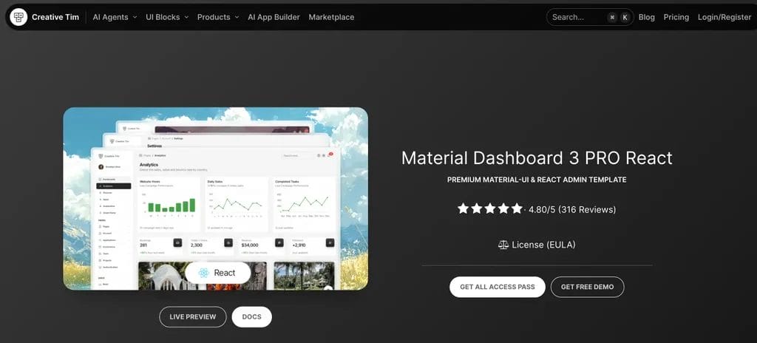Click the Material Dashboard 3 PRO React title
Viewport: 757px width, 343px height.
coord(537,158)
